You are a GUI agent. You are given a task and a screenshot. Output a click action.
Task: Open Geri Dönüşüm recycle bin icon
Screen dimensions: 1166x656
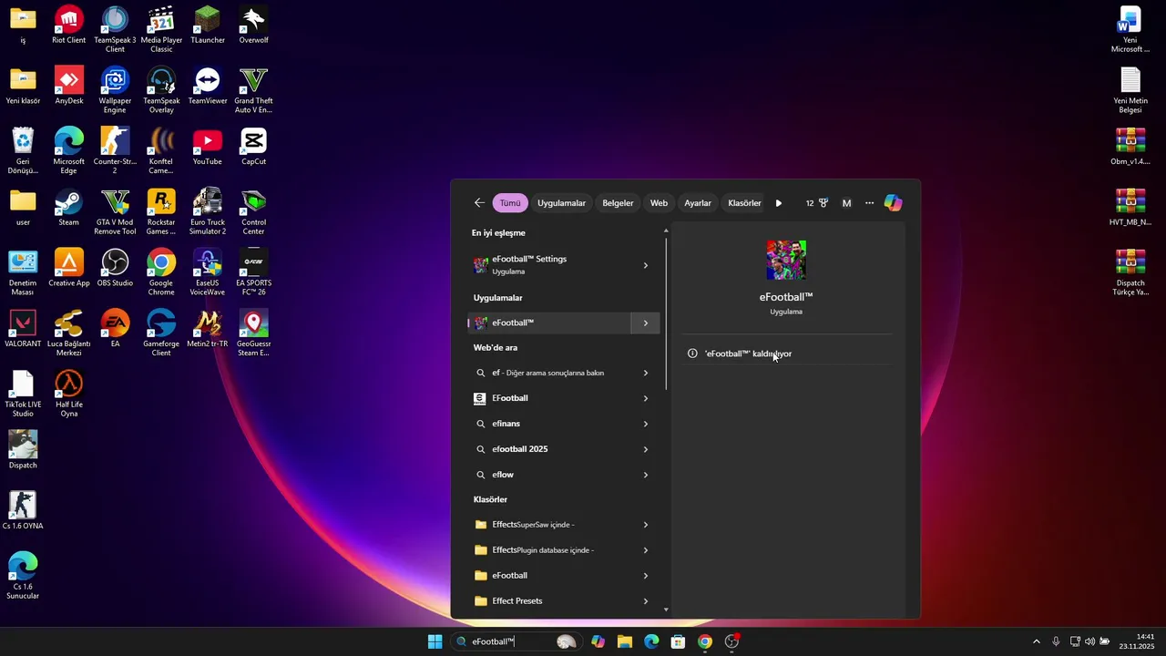tap(23, 150)
